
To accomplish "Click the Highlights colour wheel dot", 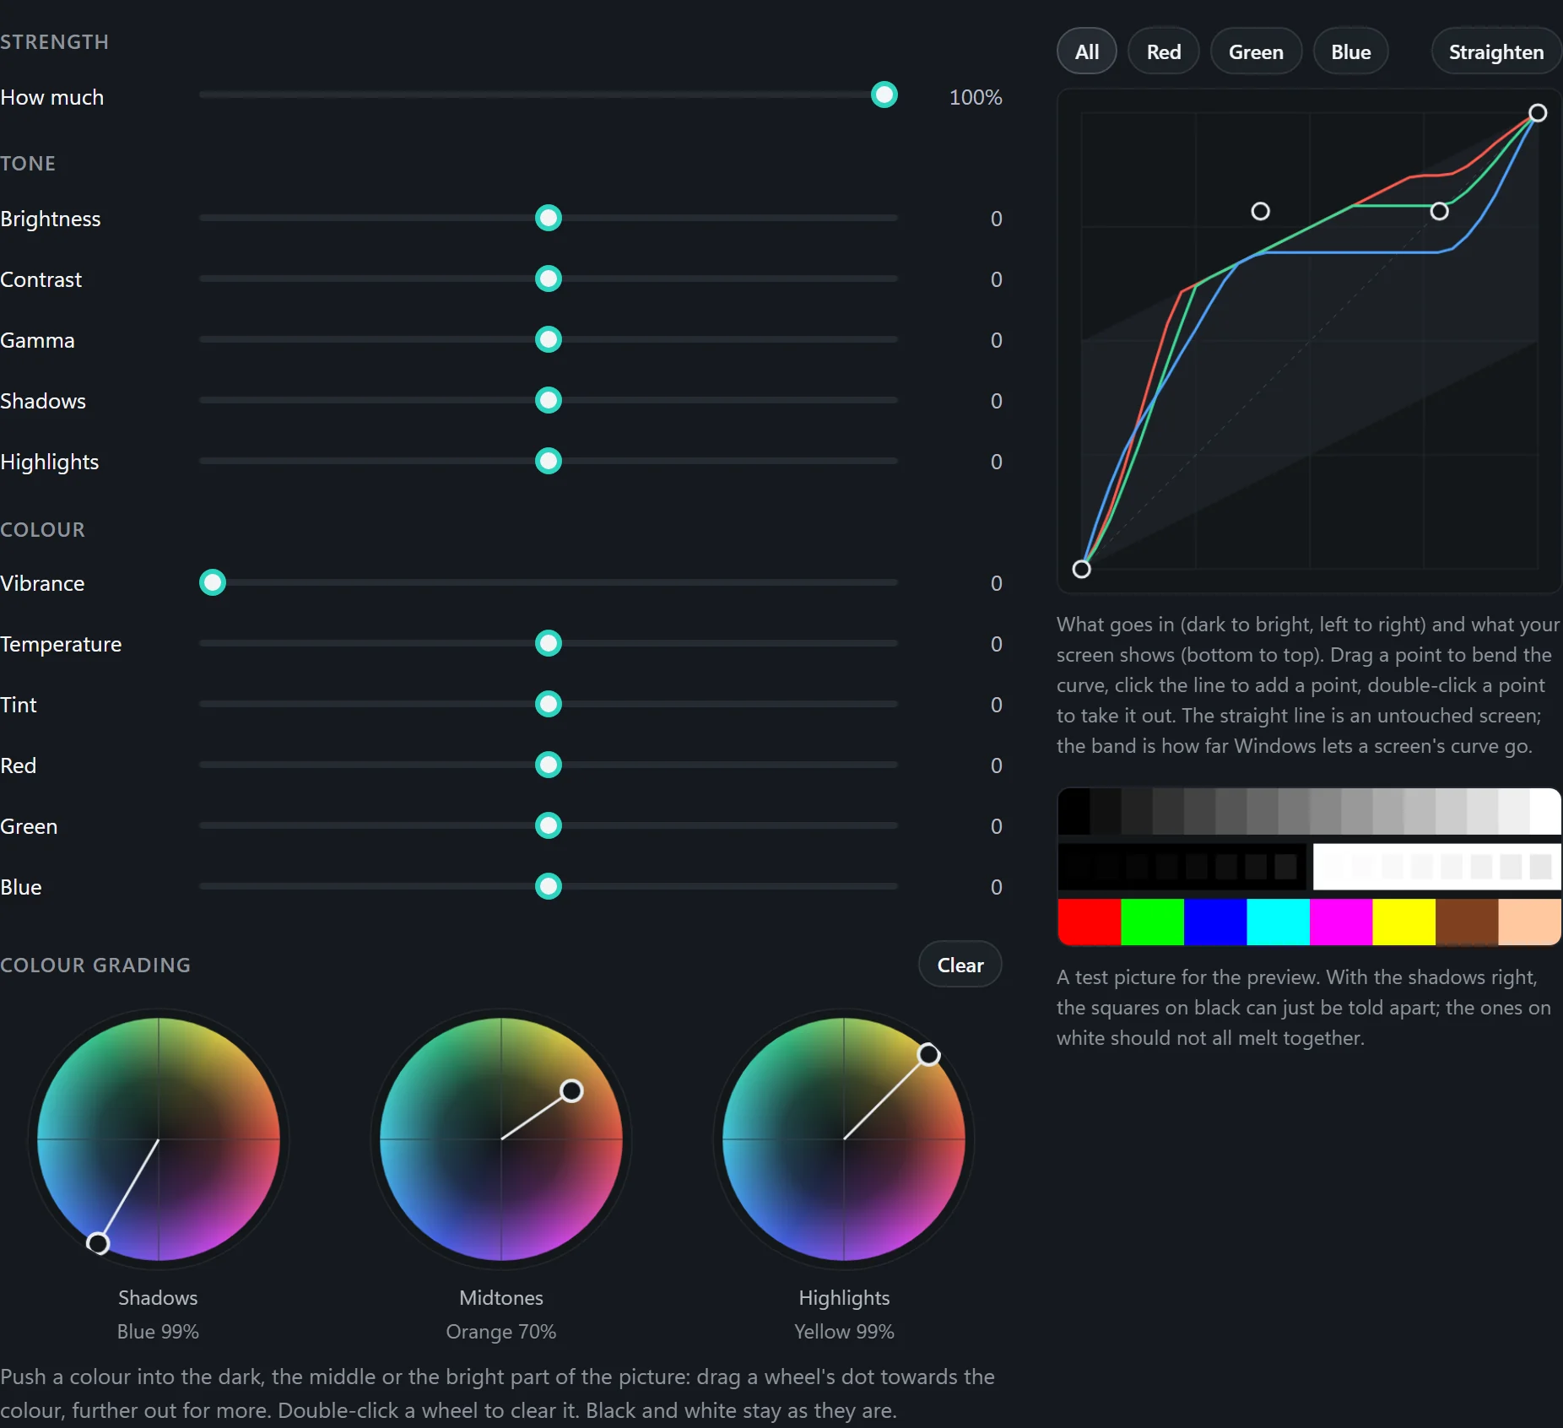I will pyautogui.click(x=928, y=1055).
